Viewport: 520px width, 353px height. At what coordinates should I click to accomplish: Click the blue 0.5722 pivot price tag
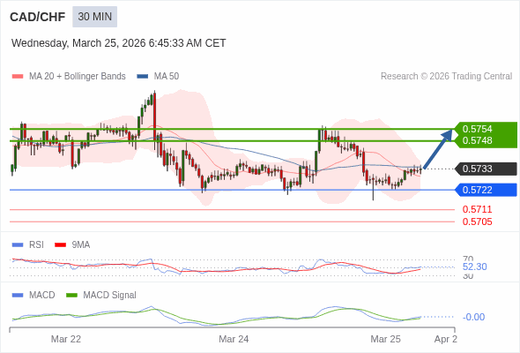(x=487, y=190)
